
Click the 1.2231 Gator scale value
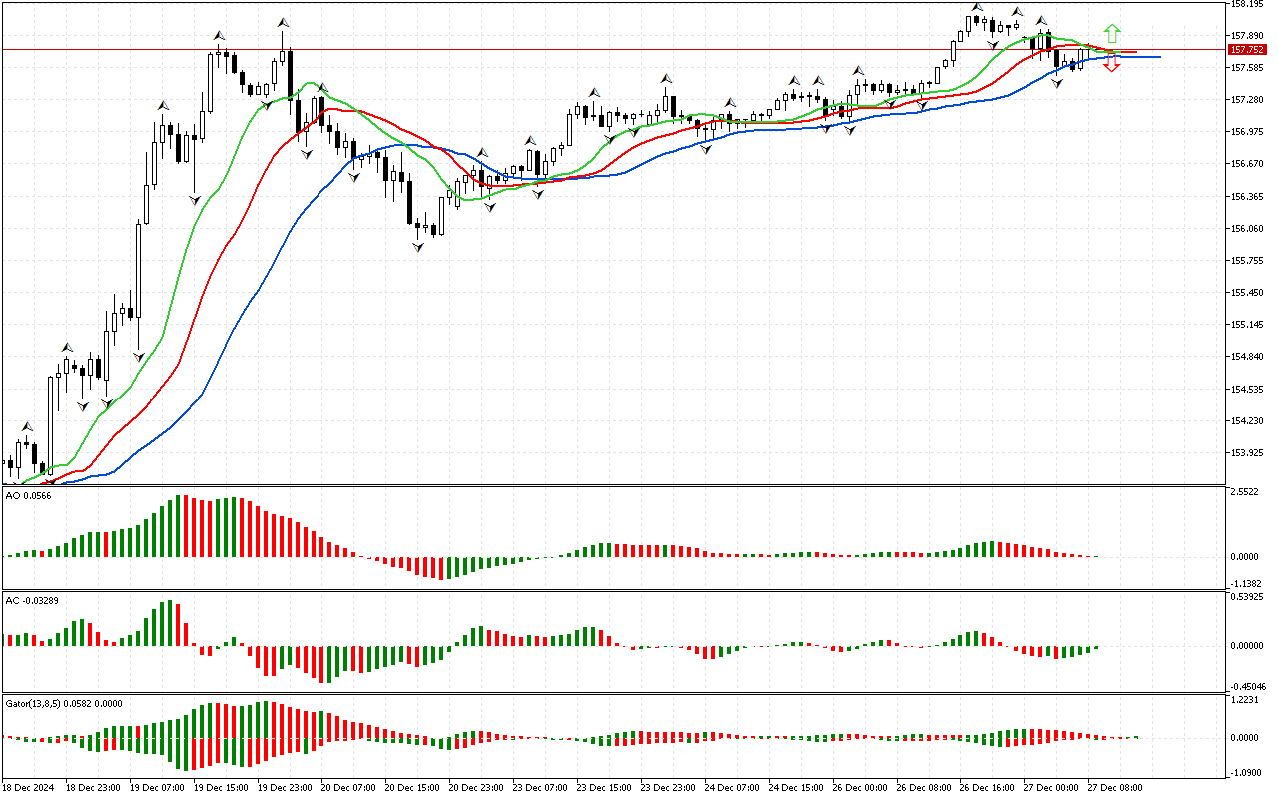[1246, 700]
